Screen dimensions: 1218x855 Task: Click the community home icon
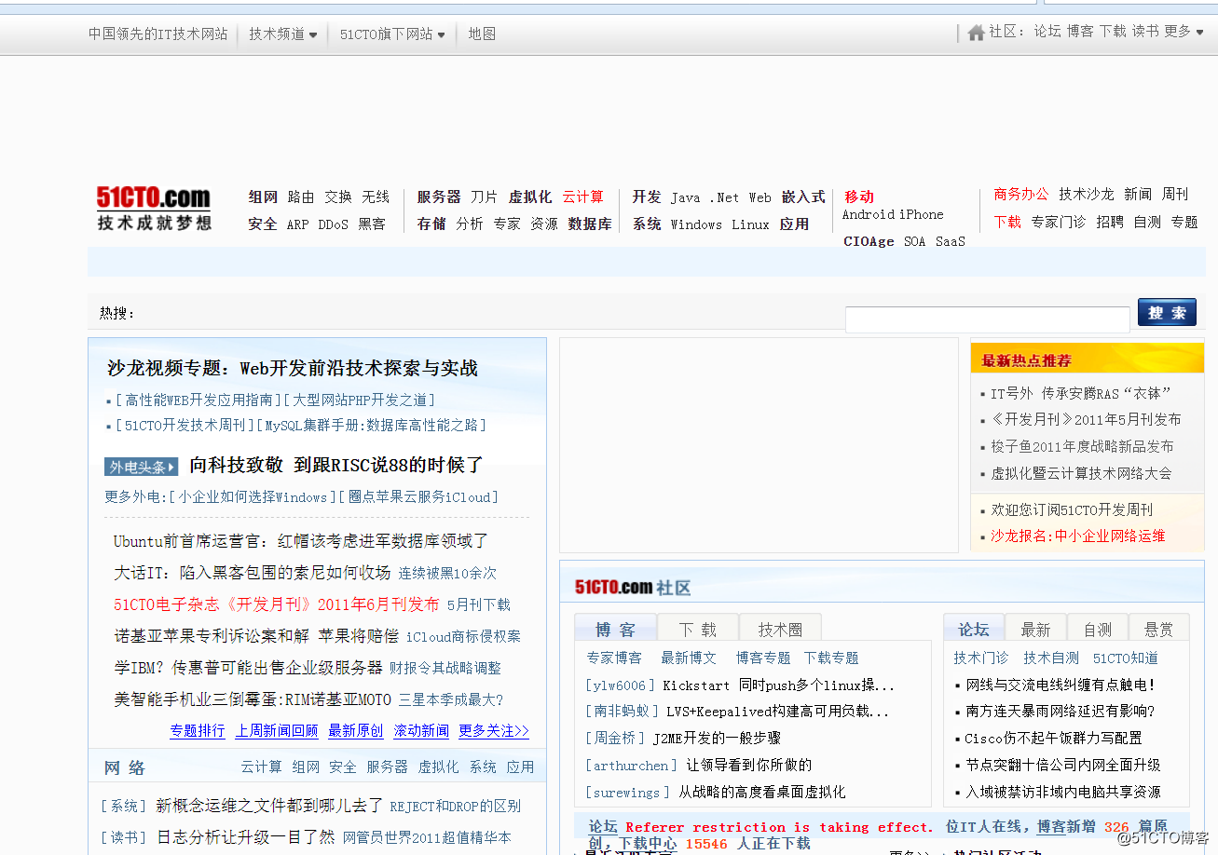click(x=977, y=33)
